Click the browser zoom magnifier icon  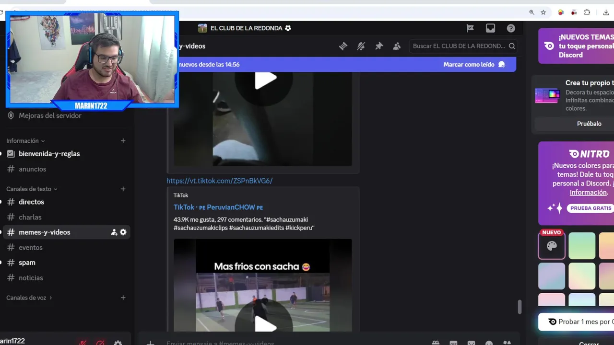click(531, 12)
